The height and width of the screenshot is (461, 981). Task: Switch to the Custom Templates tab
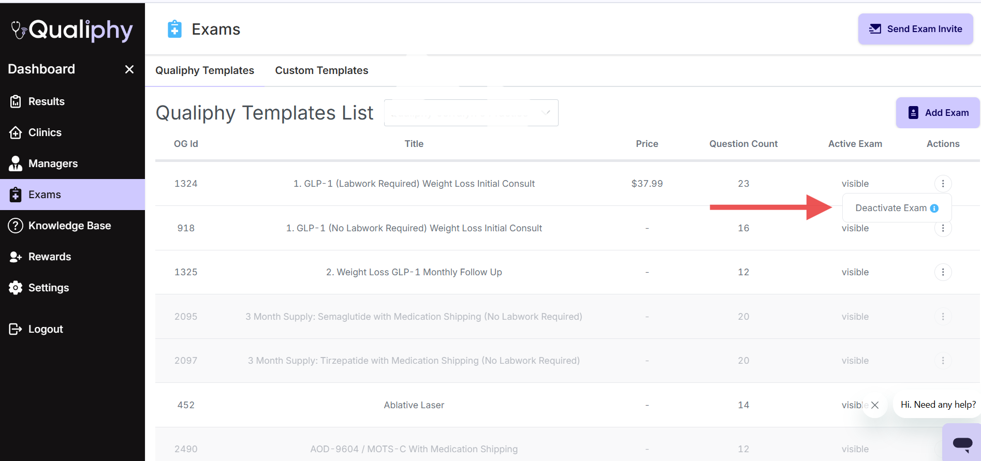click(x=321, y=70)
